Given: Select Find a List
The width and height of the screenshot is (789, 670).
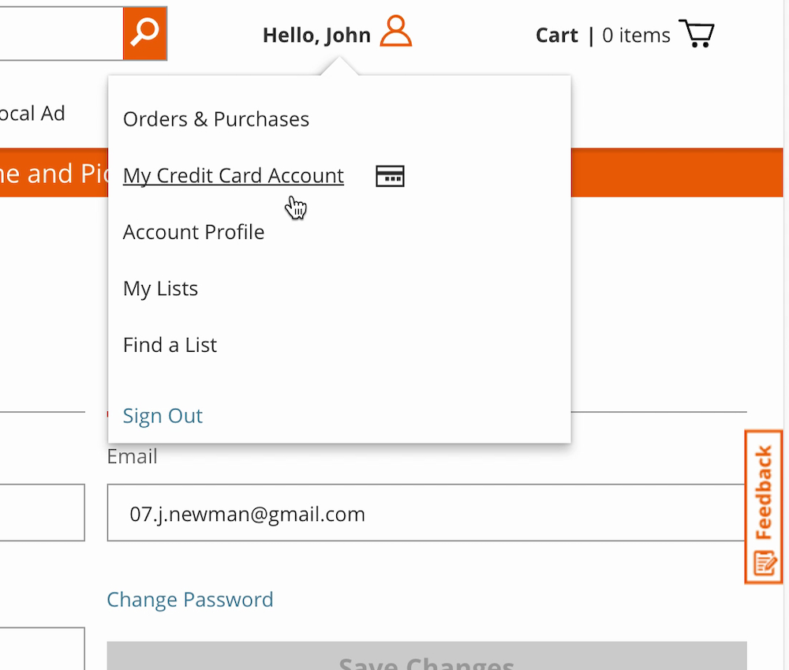Looking at the screenshot, I should pos(170,345).
